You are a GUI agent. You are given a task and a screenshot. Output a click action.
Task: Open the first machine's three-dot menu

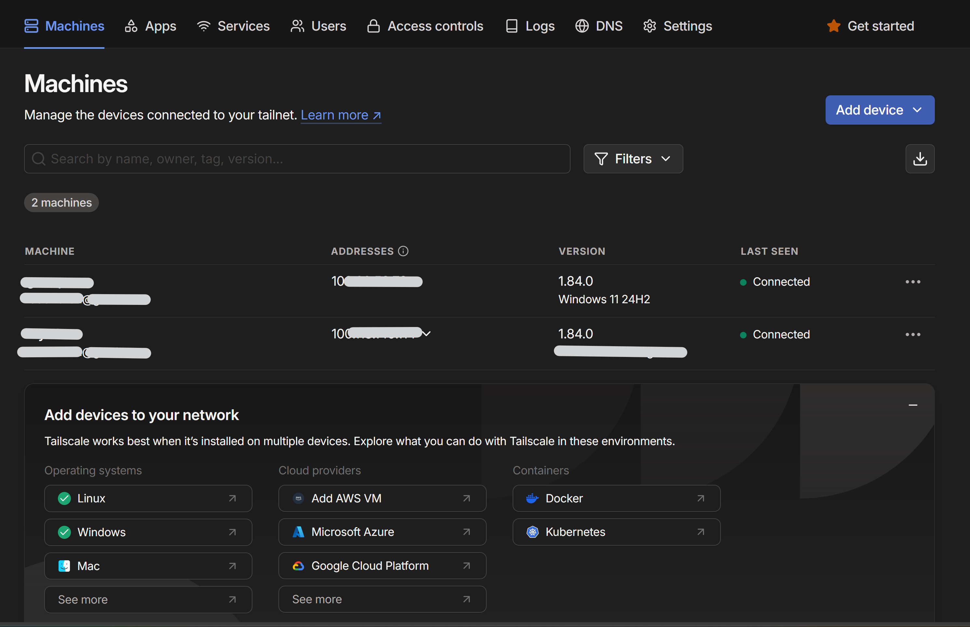pos(913,282)
